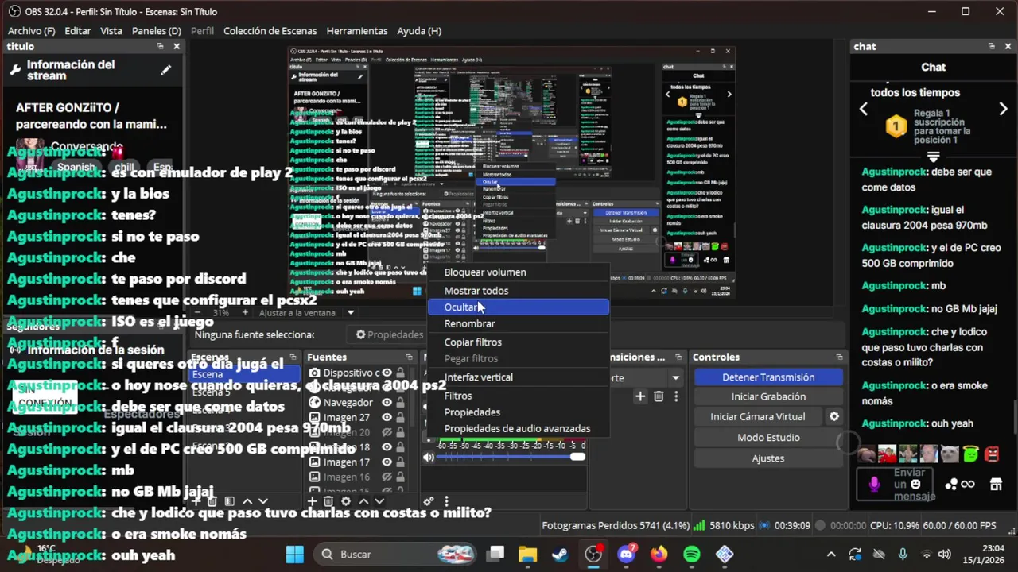Click the infinity icon in chat footer
The image size is (1018, 572).
(968, 484)
